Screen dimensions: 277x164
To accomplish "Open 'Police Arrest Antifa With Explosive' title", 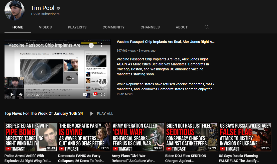I will click(28, 158).
